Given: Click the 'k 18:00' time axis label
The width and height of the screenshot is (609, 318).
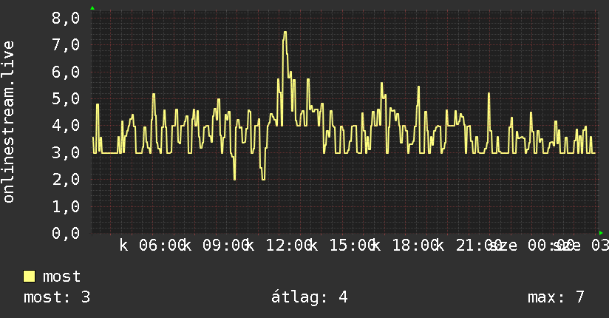Looking at the screenshot, I should point(406,246).
